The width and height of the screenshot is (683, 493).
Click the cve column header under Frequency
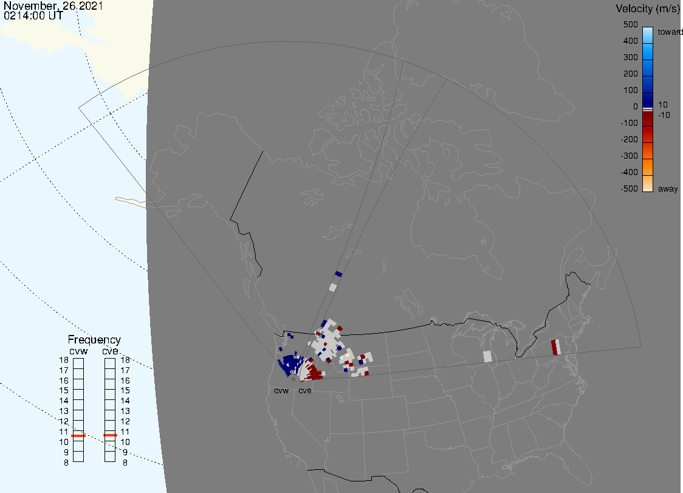point(110,351)
